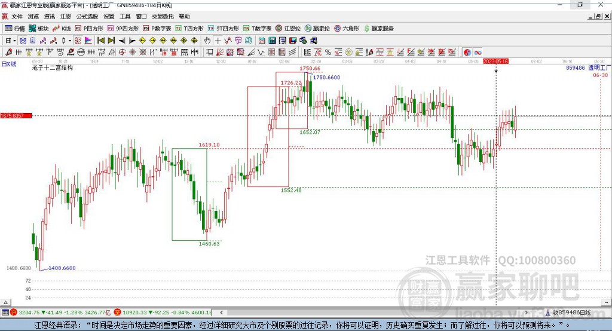Jump to last bar icon
The width and height of the screenshot is (612, 331).
111,41
